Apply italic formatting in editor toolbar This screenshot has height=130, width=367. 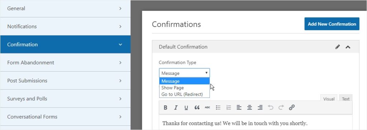(x=176, y=107)
